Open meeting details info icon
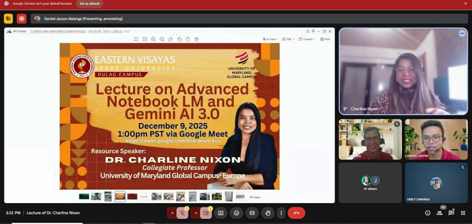The width and height of the screenshot is (472, 224). point(427,213)
